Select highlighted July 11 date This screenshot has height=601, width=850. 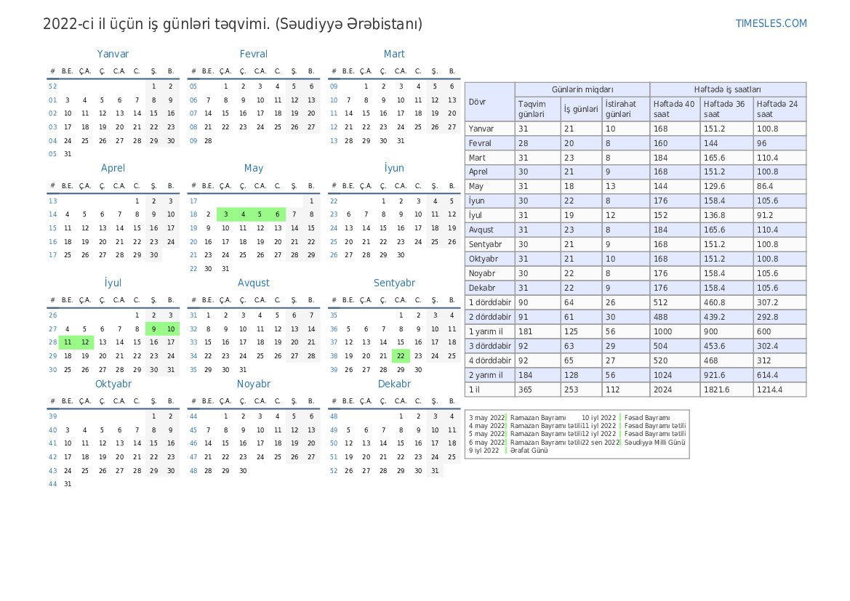[x=68, y=342]
